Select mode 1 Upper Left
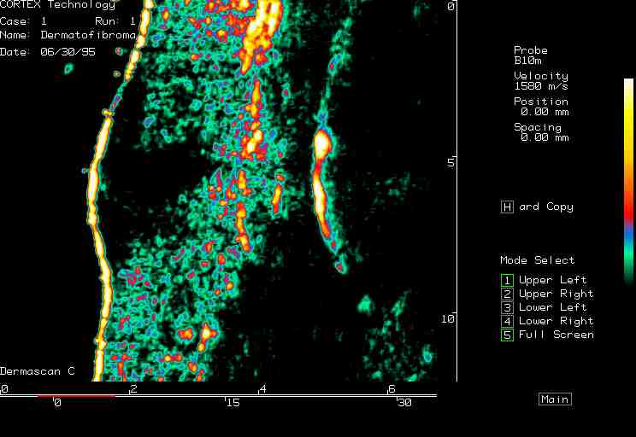 coord(507,280)
